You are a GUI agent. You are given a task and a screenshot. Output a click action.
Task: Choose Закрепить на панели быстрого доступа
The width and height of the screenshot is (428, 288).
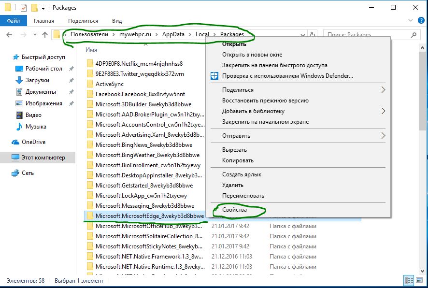[298, 65]
